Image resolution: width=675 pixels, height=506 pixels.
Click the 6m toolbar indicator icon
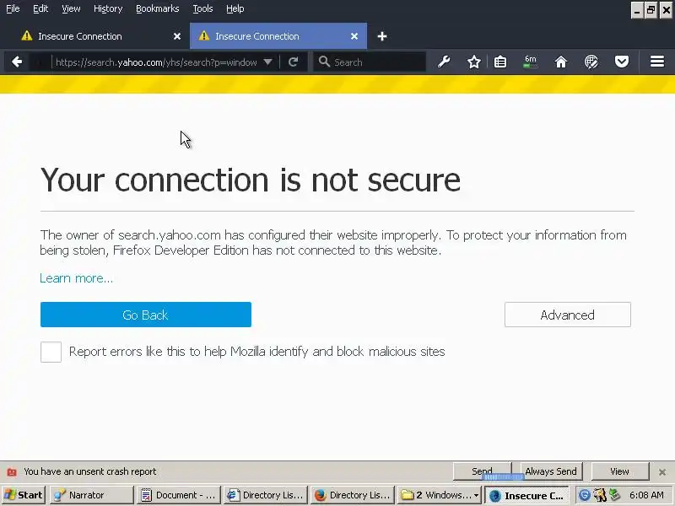[x=531, y=62]
